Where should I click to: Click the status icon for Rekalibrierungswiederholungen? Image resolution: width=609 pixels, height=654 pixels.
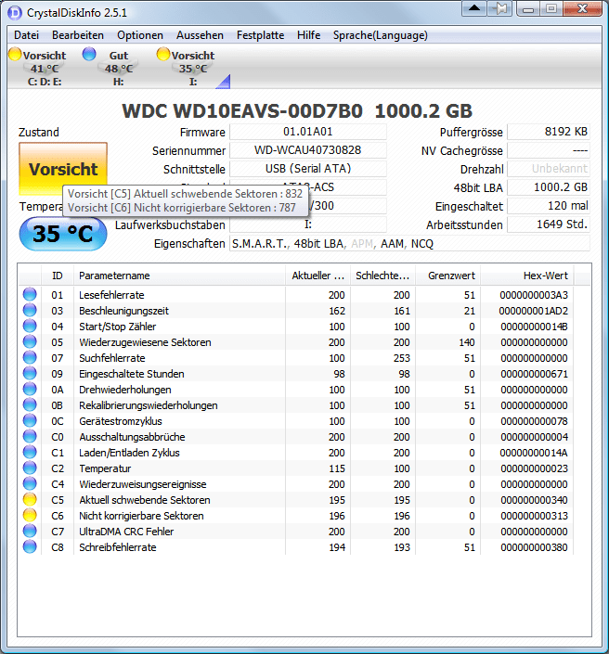30,405
